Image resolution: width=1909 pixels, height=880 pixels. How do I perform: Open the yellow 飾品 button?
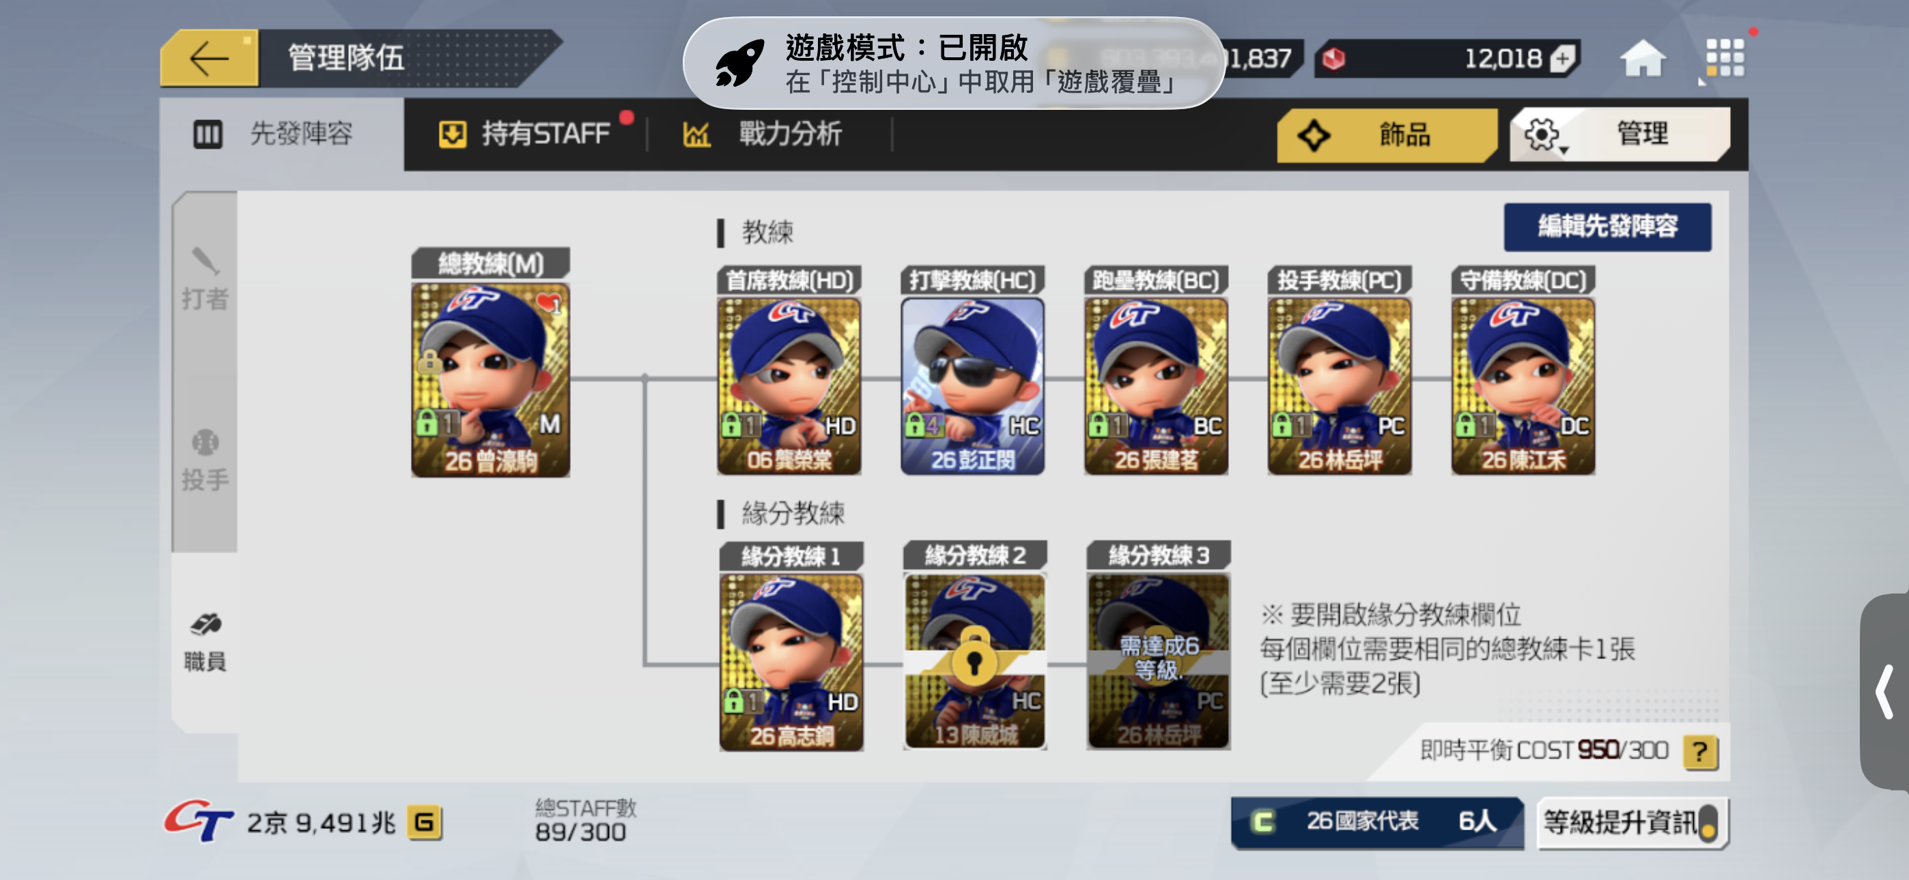[x=1385, y=134]
